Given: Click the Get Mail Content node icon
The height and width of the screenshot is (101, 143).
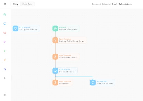Looking at the screenshot, I should pos(55,71).
